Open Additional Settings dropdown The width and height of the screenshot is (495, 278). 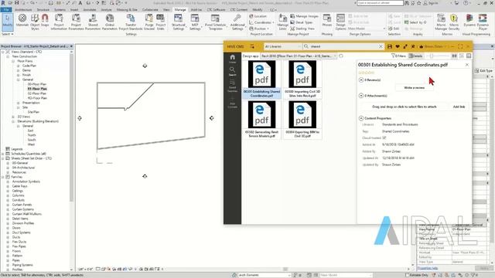[x=237, y=22]
